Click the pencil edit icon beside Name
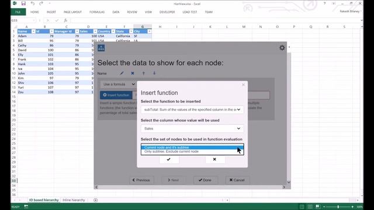 (x=122, y=73)
